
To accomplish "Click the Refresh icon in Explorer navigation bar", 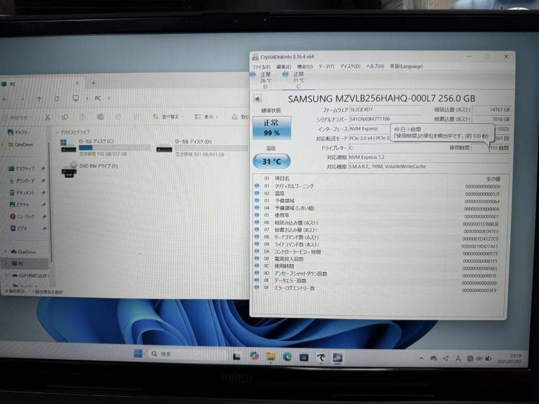I will coord(56,99).
